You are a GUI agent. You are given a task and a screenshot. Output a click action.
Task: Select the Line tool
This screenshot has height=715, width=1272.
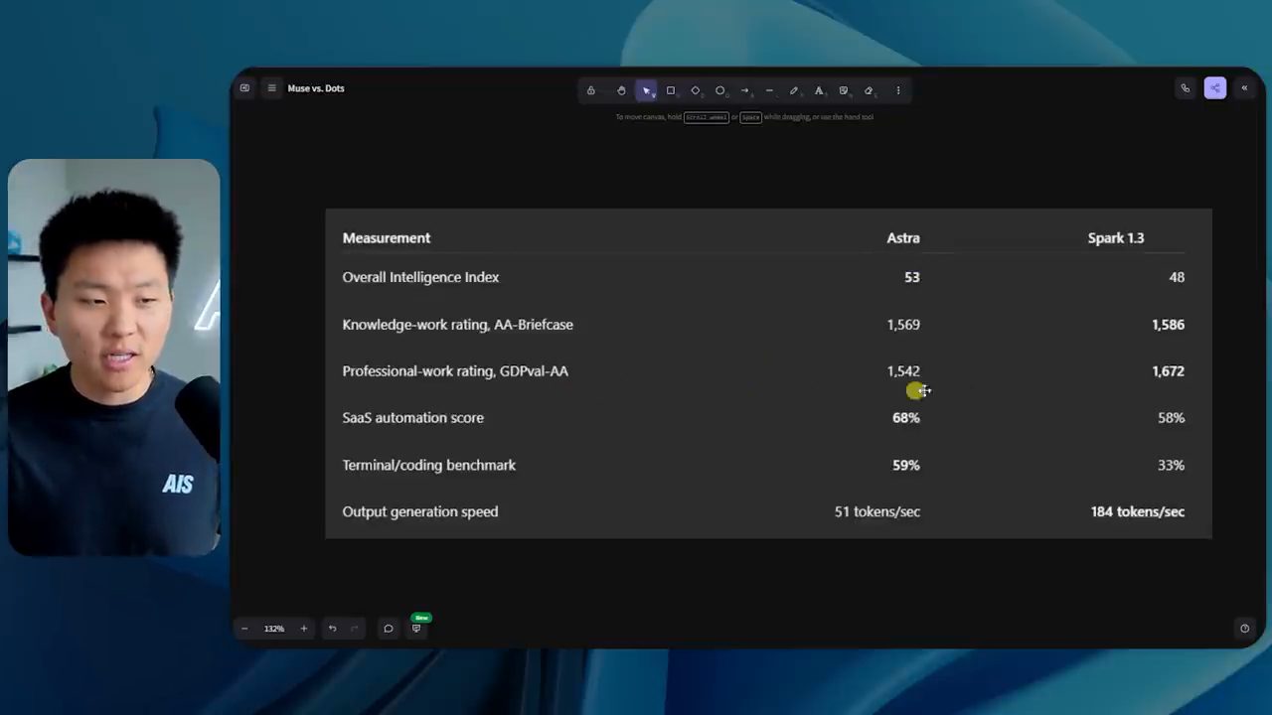click(x=769, y=90)
